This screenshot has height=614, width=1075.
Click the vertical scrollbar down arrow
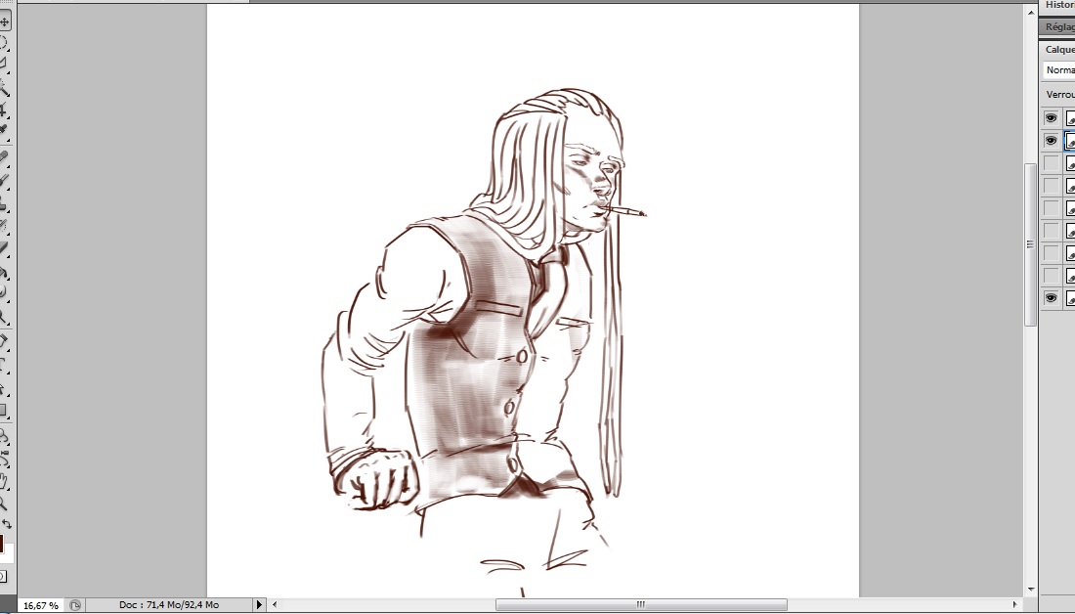coord(1030,589)
